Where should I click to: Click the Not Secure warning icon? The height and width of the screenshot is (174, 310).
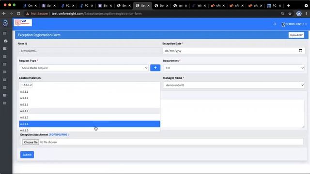click(x=28, y=14)
